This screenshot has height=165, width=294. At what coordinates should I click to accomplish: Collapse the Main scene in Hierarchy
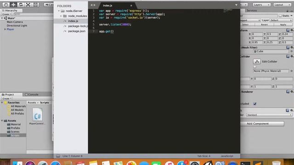[x=2, y=18]
